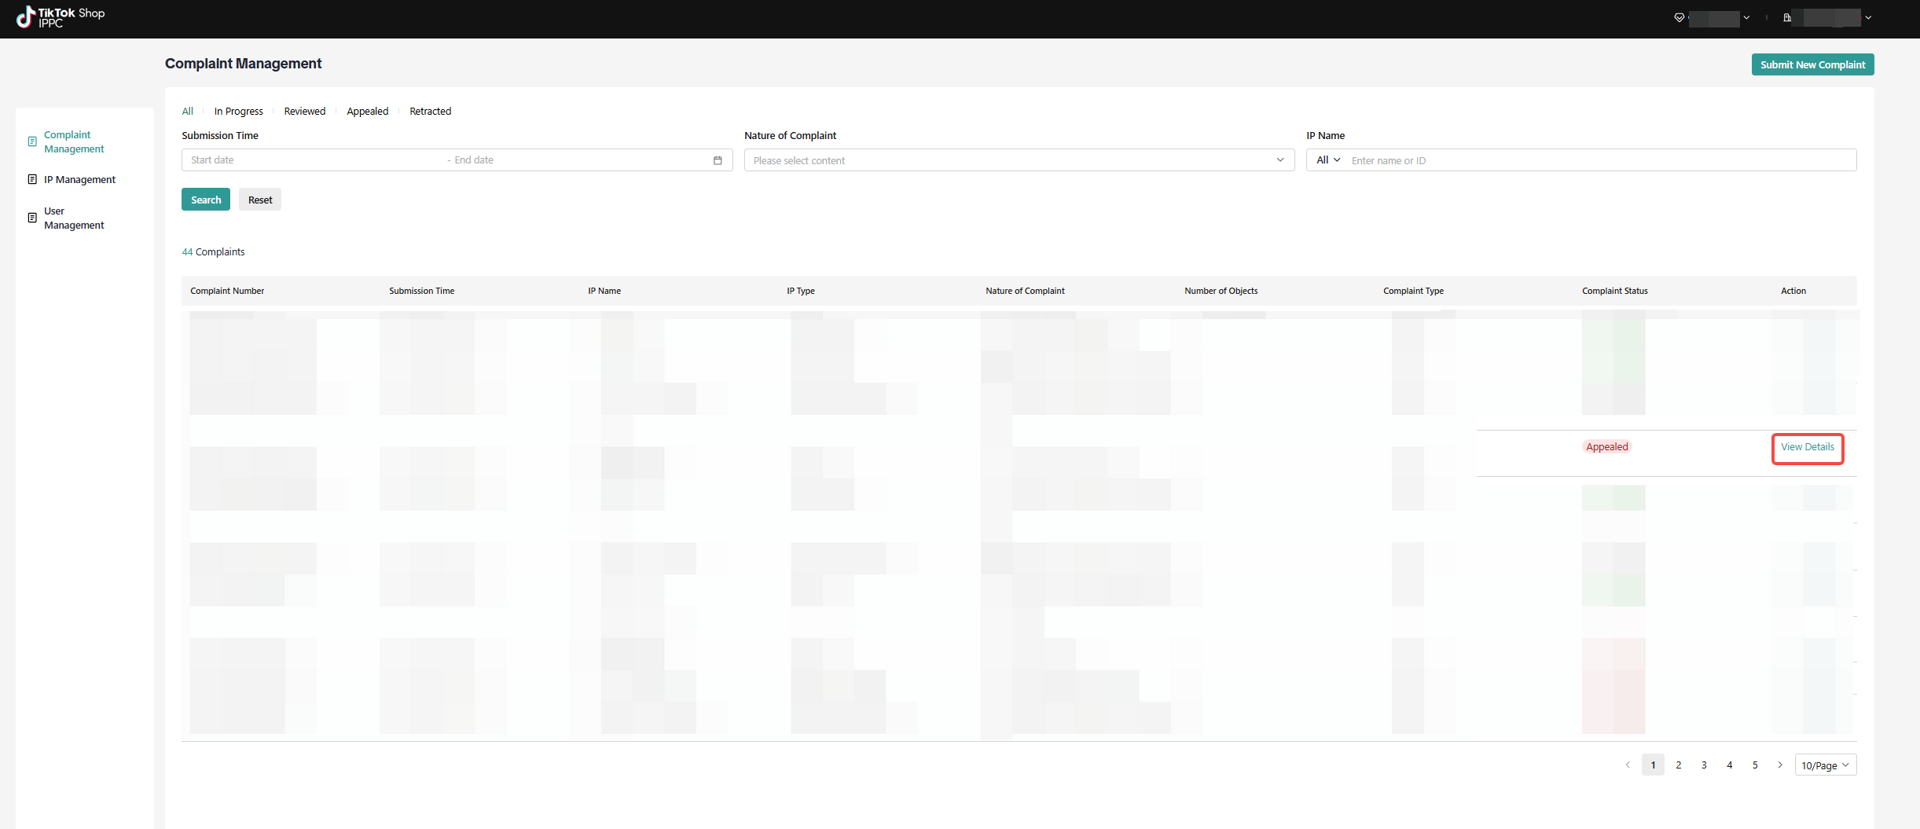Image resolution: width=1920 pixels, height=829 pixels.
Task: Click the account building icon in header
Action: pyautogui.click(x=1786, y=17)
